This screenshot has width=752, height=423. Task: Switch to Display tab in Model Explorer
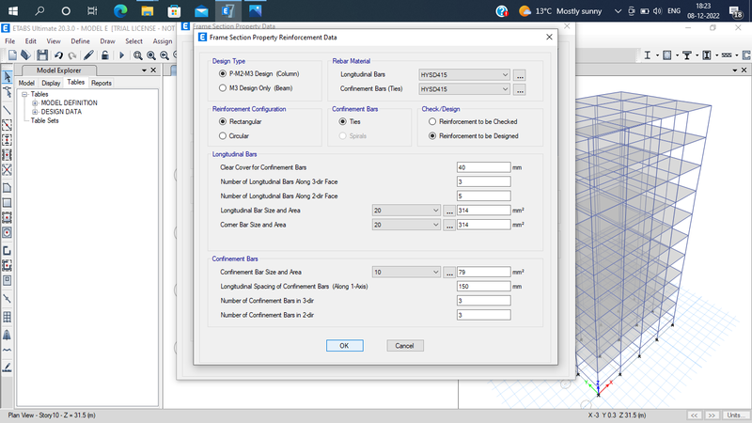pos(51,83)
